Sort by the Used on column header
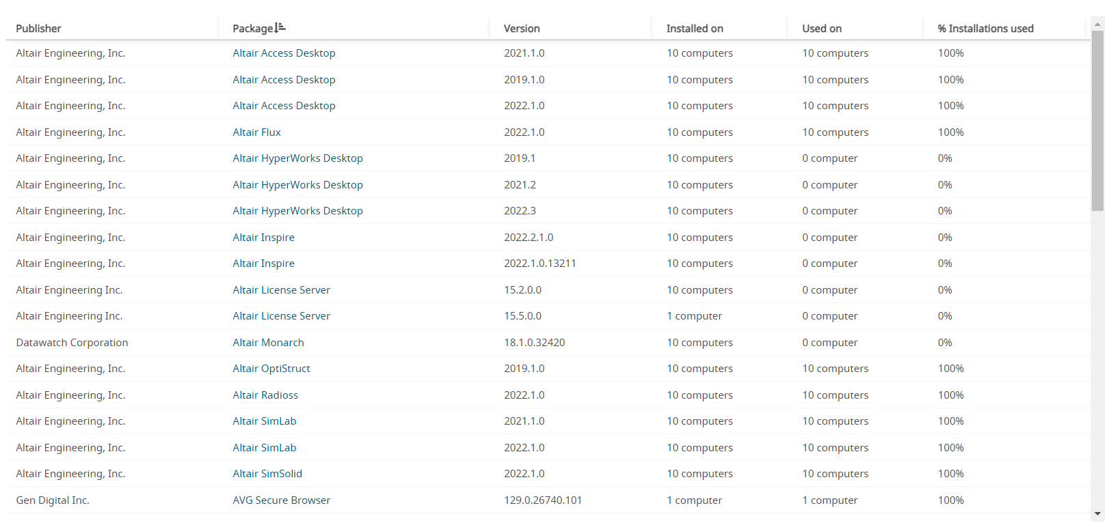The image size is (1111, 525). coord(822,29)
